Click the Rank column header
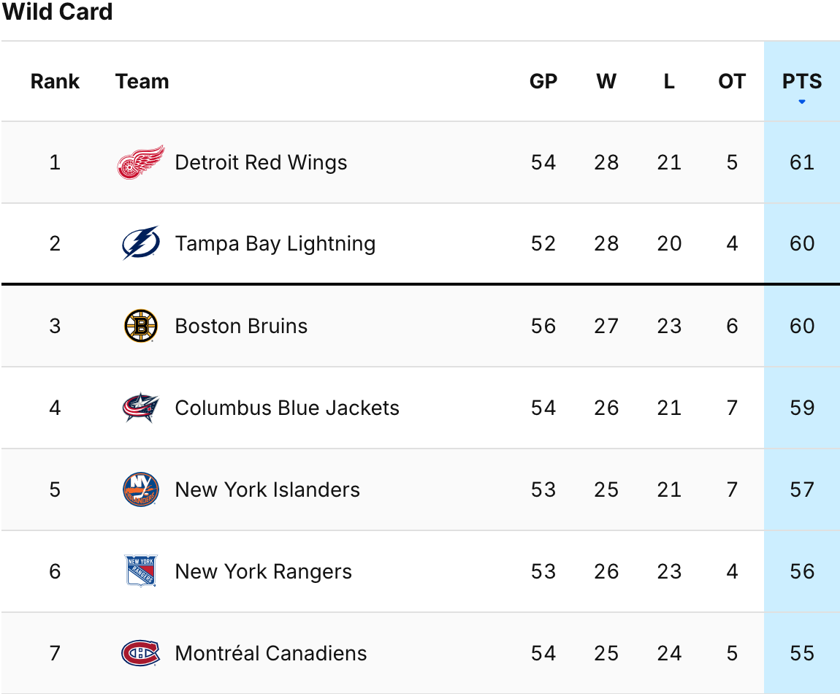This screenshot has height=694, width=840. click(55, 81)
